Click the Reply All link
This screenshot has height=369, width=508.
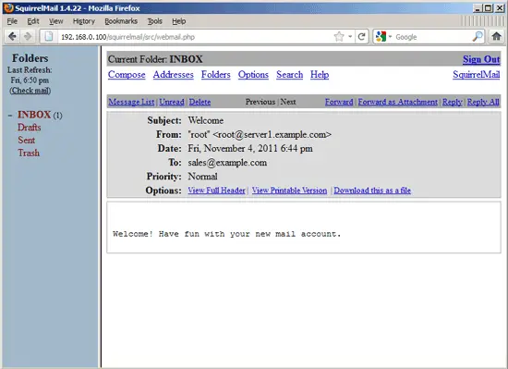pyautogui.click(x=483, y=102)
